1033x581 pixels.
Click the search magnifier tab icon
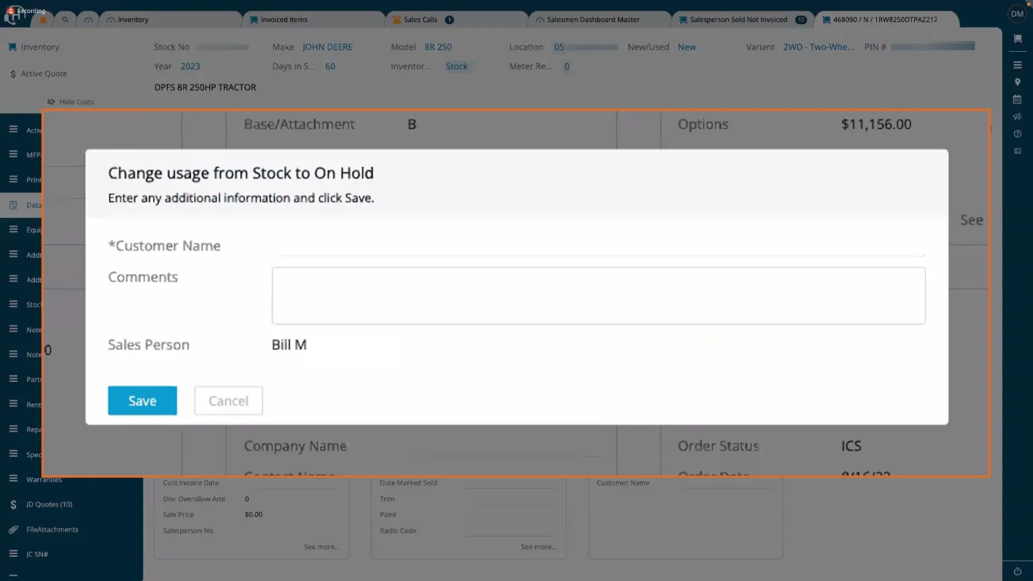tap(65, 20)
